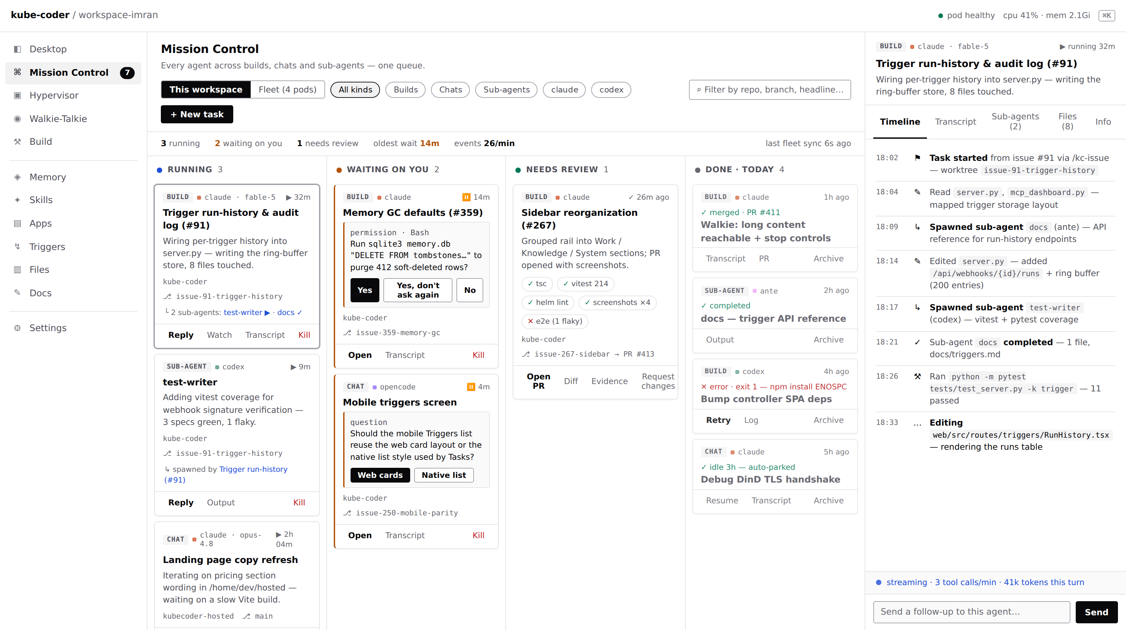Click the hammer icon at 18:26 timeline entry
1126x630 pixels.
pos(918,376)
